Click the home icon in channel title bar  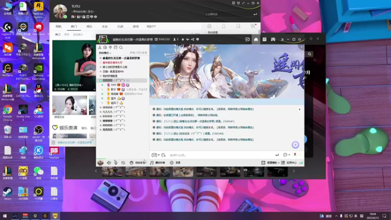[x=256, y=40]
